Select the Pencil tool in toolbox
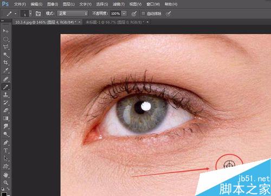Viewport: 271px width, 196px height. pyautogui.click(x=5, y=87)
